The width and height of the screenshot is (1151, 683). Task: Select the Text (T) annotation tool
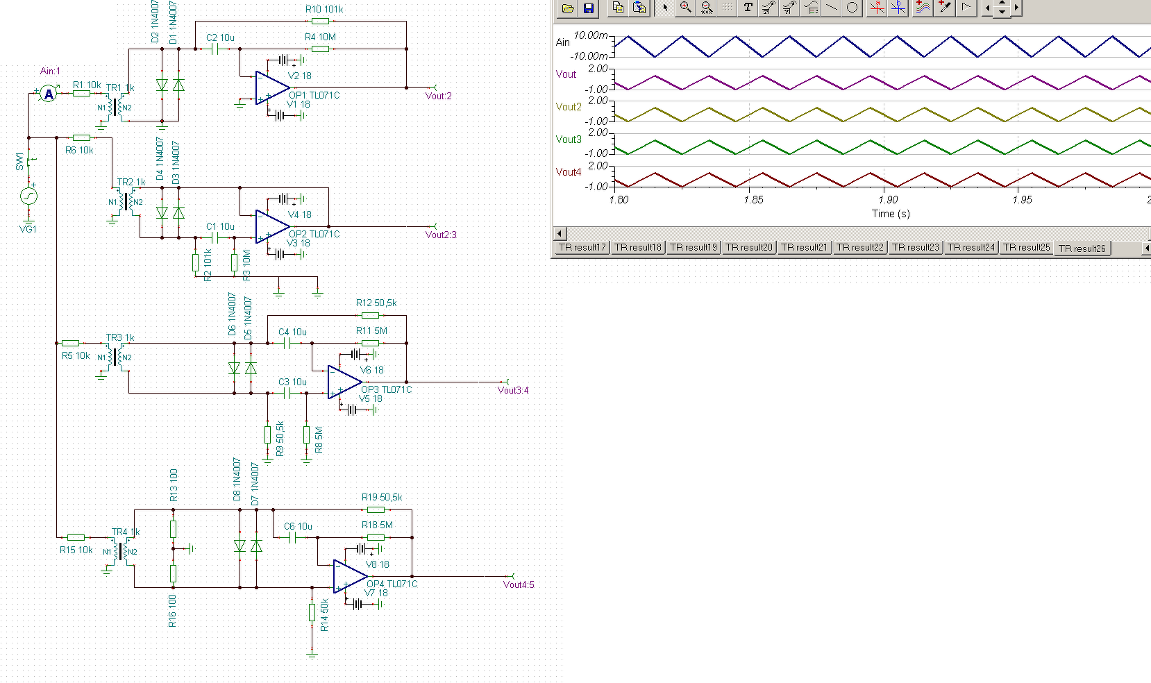click(x=748, y=8)
